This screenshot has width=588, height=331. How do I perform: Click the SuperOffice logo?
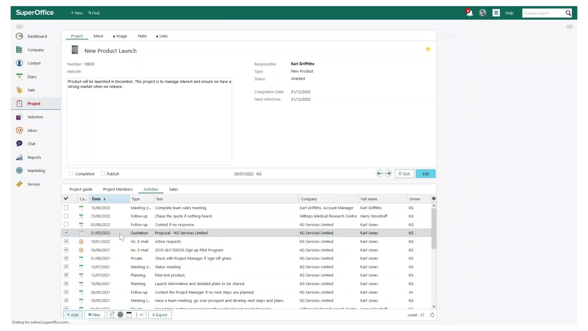coord(35,12)
